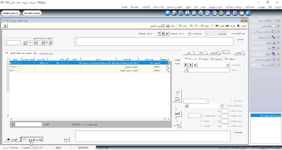This screenshot has height=150, width=282.
Task: Open the red calendar round toolbar icon
Action: point(228,13)
